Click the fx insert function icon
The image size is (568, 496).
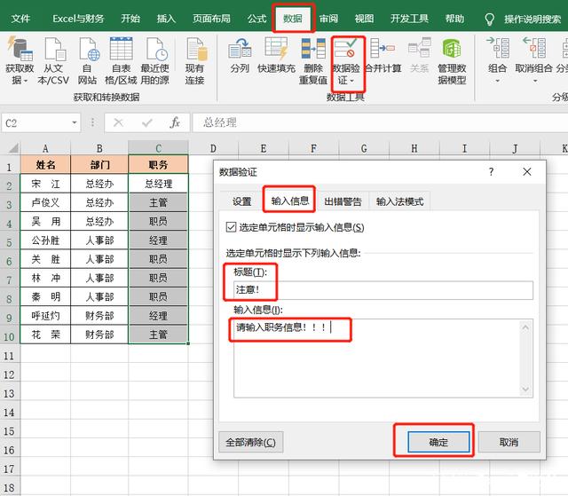point(175,123)
